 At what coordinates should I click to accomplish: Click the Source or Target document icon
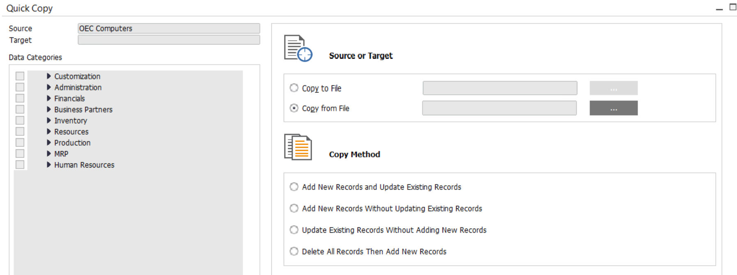tap(298, 48)
